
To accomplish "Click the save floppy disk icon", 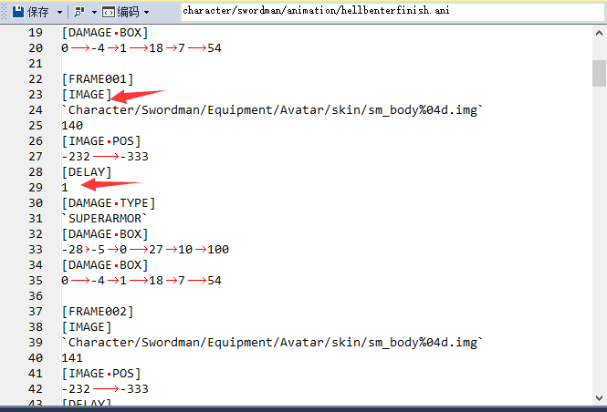I will [x=17, y=12].
